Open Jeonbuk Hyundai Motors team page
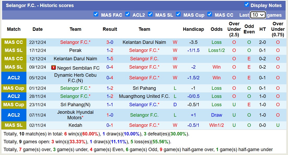Screen dimensions: 288x155 click(75, 115)
